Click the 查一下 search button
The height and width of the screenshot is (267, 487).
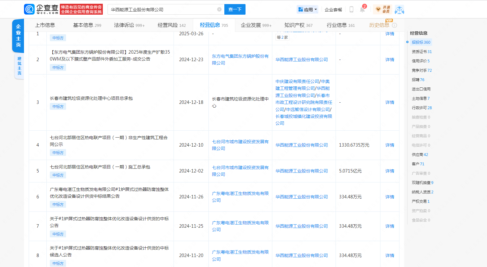tap(235, 9)
